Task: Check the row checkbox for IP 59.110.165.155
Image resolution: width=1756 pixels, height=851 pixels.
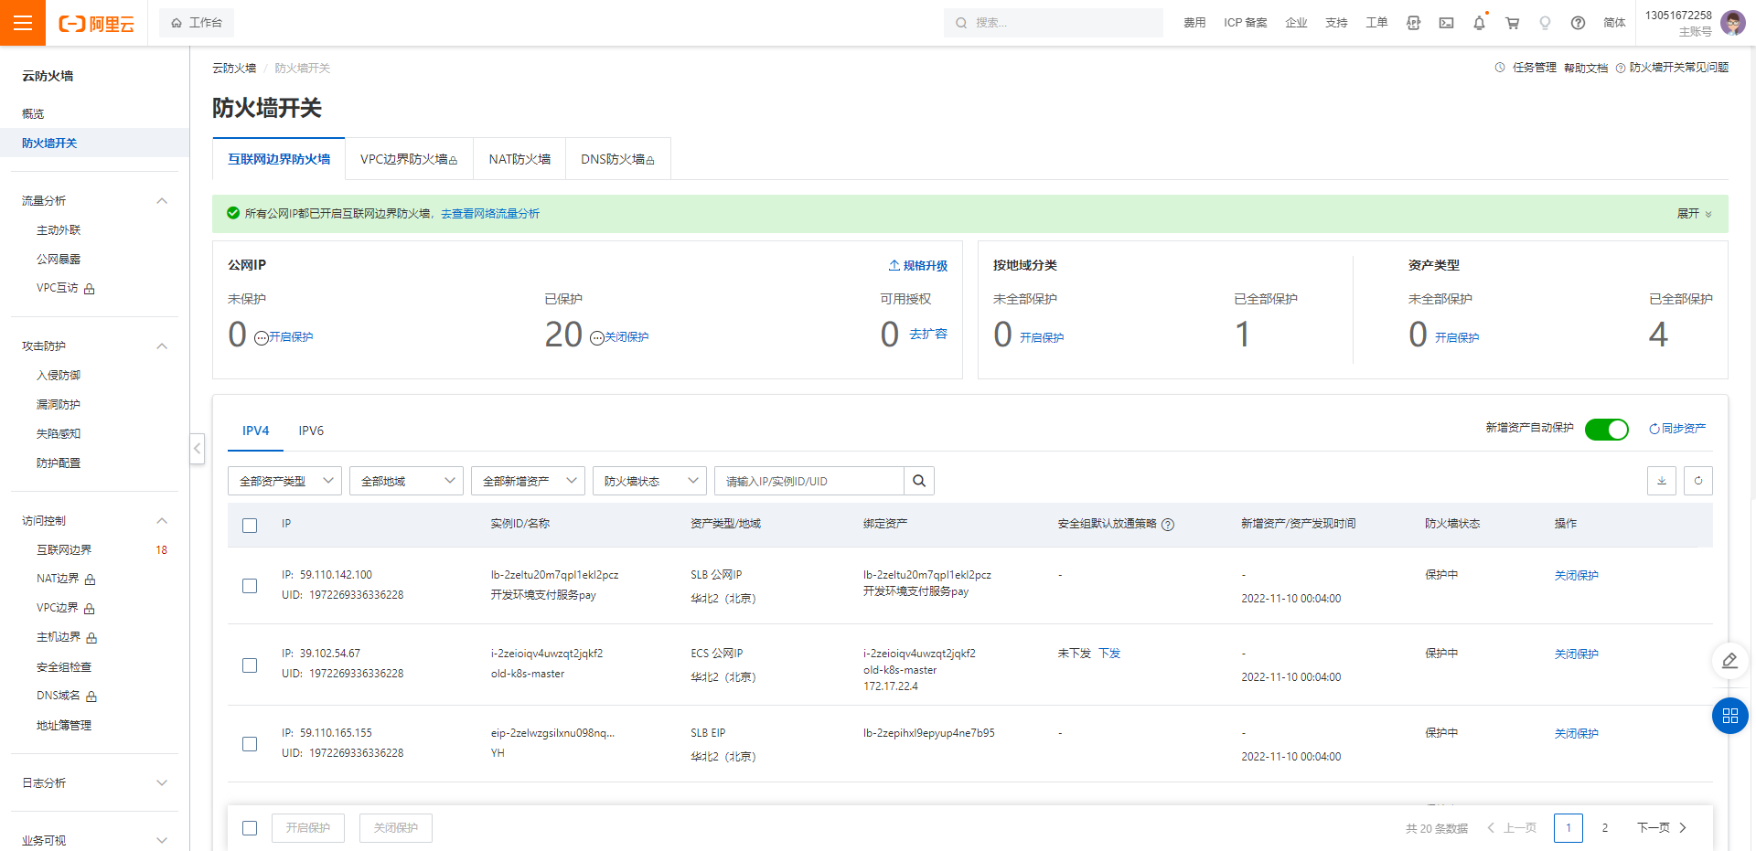Action: [250, 744]
